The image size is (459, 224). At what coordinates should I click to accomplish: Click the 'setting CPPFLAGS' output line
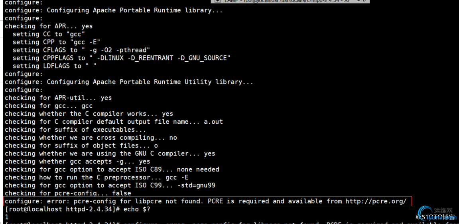coord(122,58)
